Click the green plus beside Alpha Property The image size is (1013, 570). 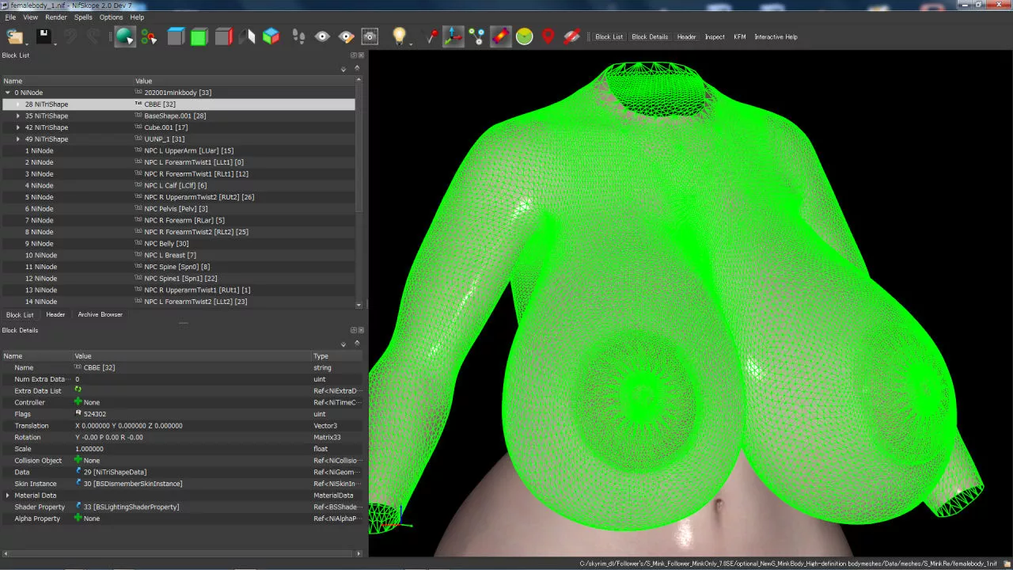(x=78, y=518)
